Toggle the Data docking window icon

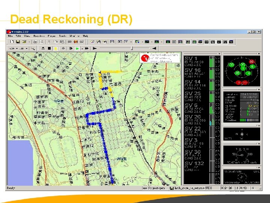(207, 42)
